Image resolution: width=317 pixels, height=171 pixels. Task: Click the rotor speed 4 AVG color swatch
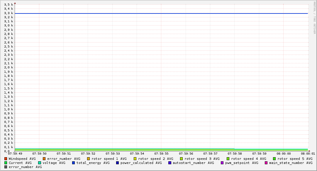(x=228, y=159)
